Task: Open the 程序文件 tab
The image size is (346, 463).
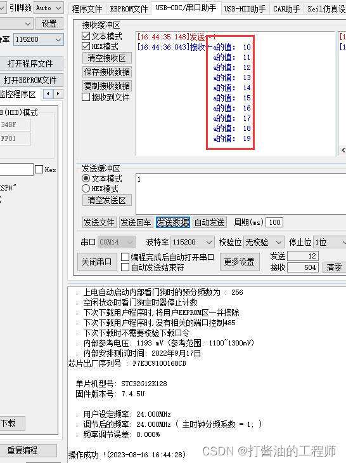Action: [x=87, y=9]
